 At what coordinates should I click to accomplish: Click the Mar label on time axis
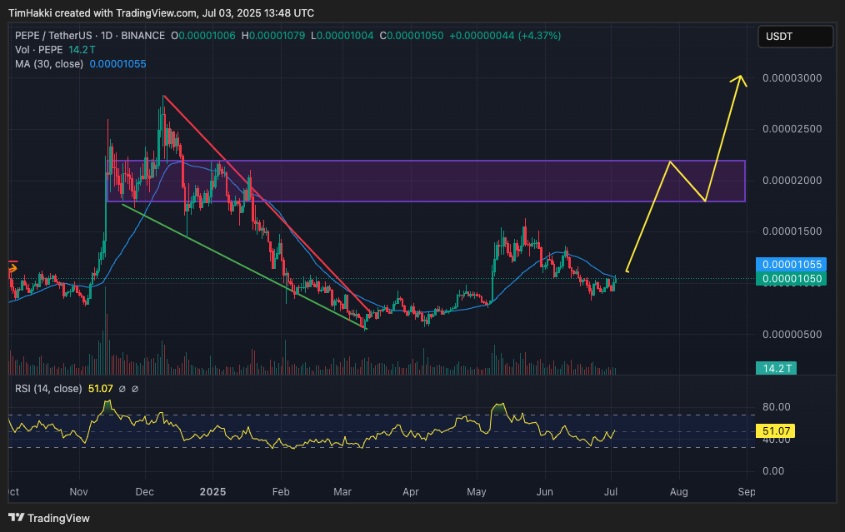[x=342, y=491]
